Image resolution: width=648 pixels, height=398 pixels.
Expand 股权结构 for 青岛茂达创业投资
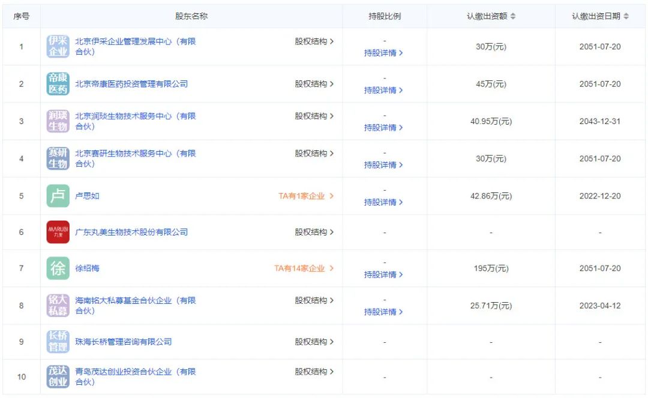(314, 372)
